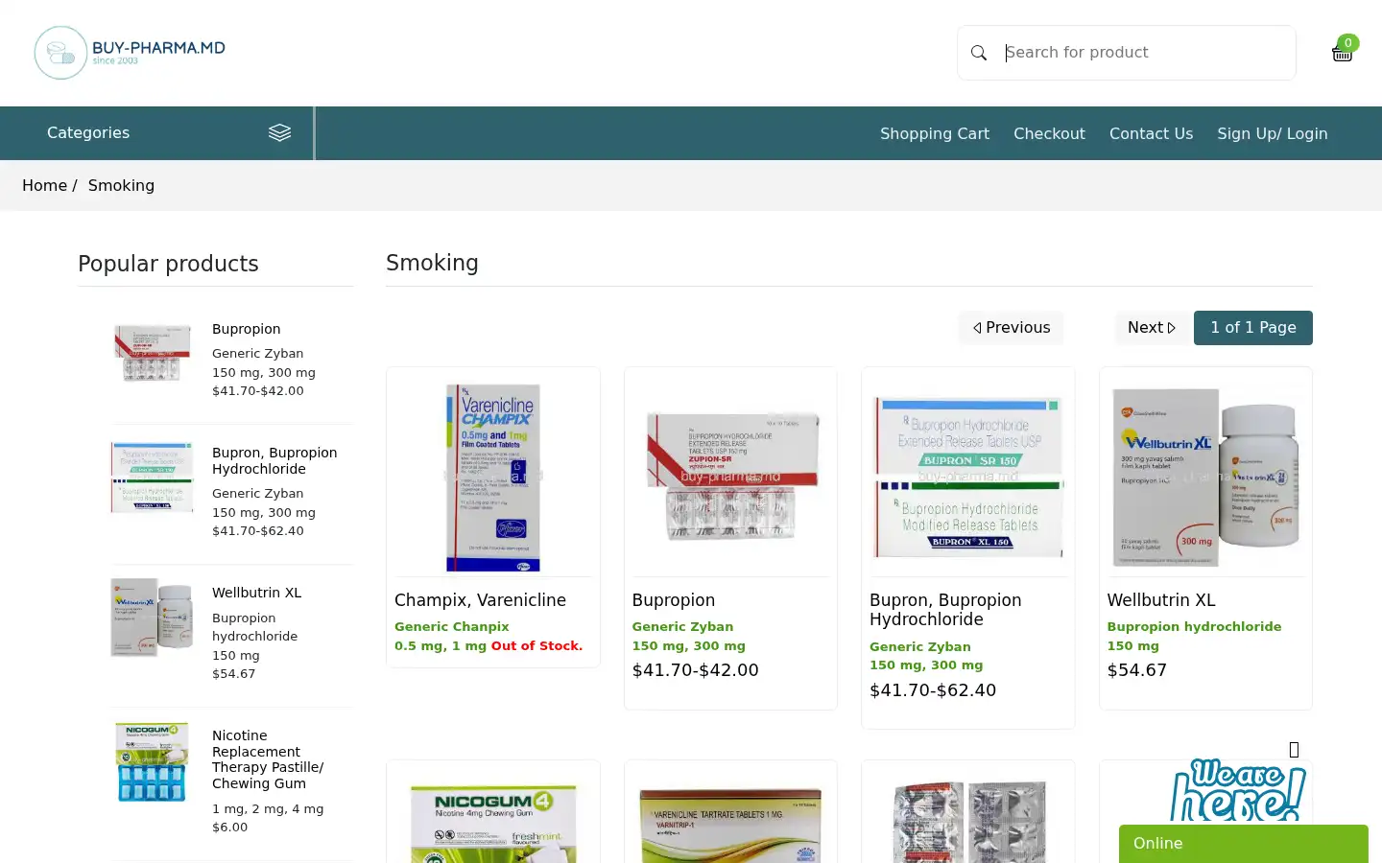Click the Buy-Pharma.md logo
The image size is (1382, 863).
pos(130,53)
